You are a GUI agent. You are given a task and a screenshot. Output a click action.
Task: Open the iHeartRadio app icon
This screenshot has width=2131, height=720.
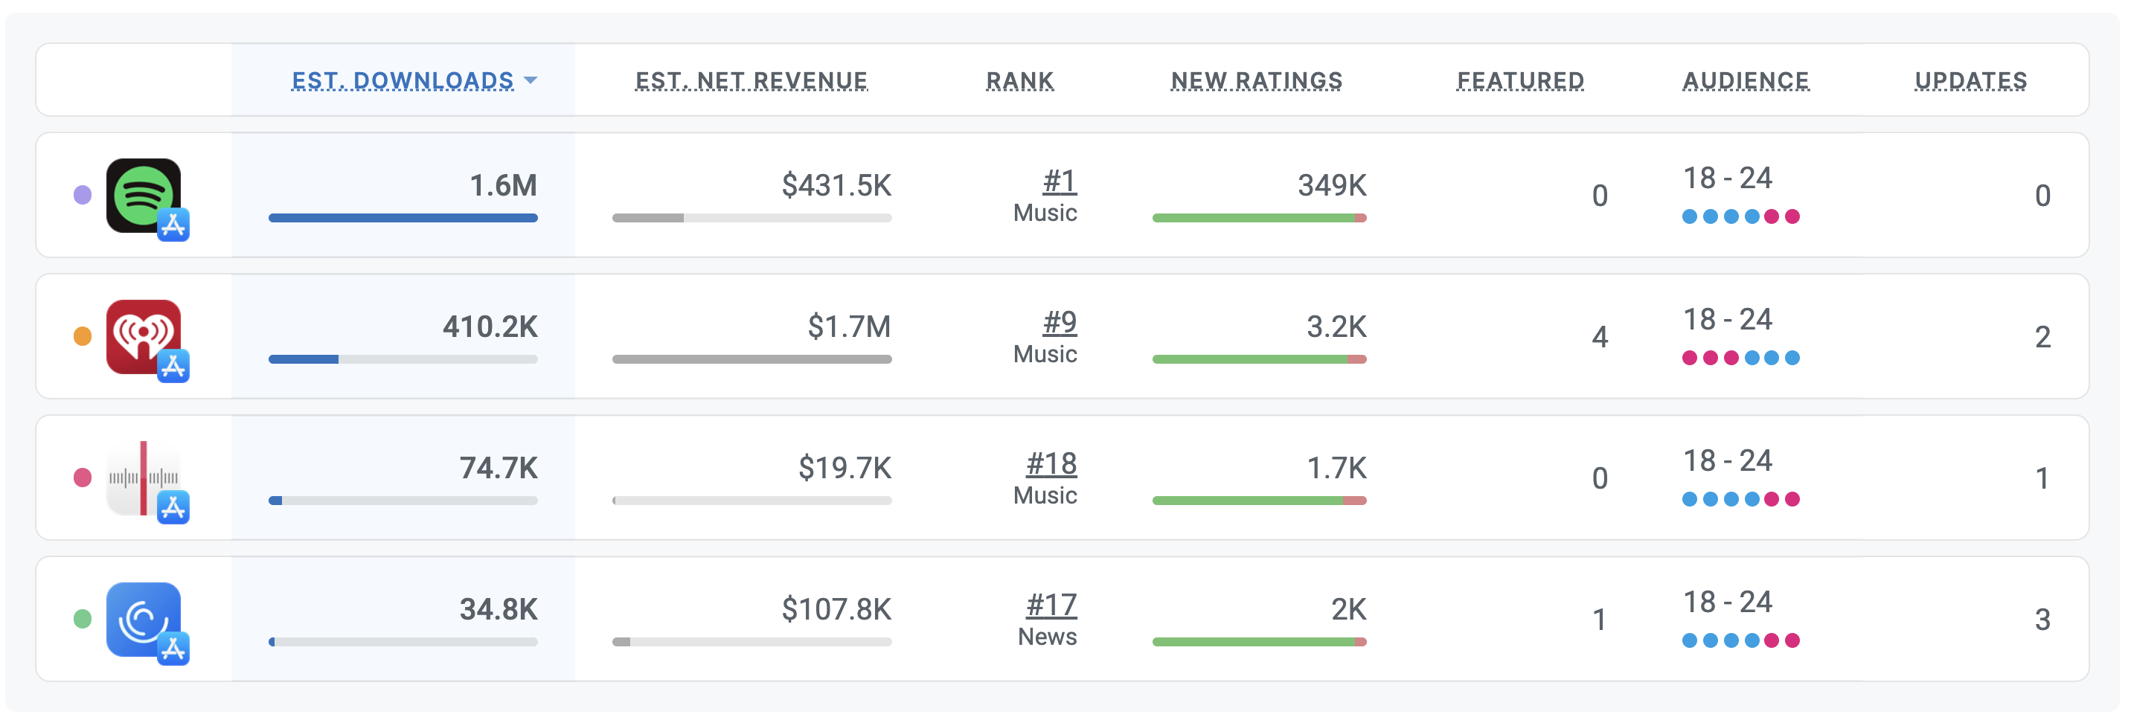(x=143, y=336)
